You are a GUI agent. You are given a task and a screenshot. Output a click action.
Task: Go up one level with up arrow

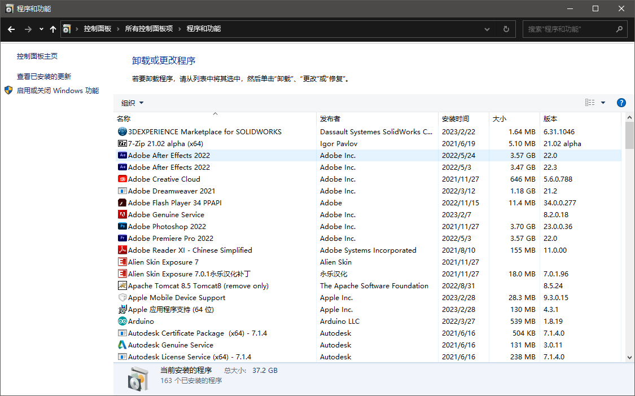[x=53, y=29]
